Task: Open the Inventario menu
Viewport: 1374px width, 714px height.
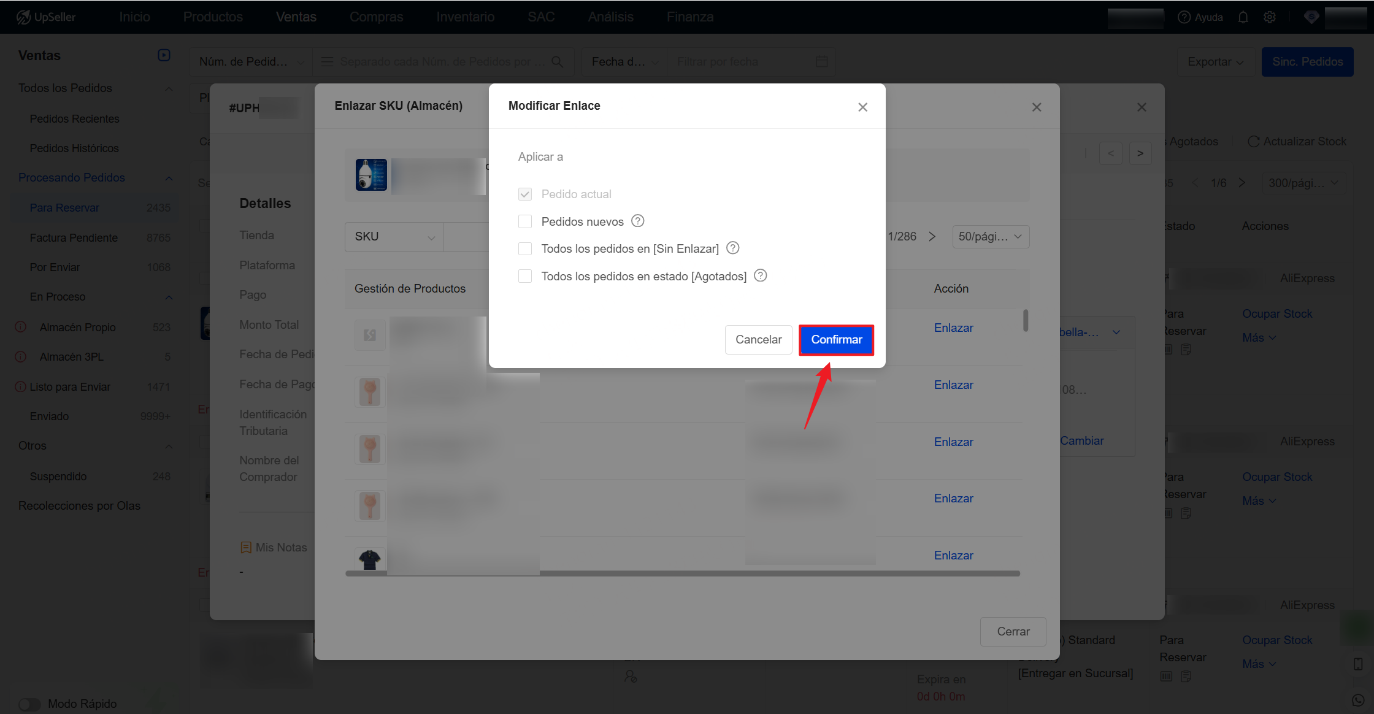Action: (x=465, y=17)
